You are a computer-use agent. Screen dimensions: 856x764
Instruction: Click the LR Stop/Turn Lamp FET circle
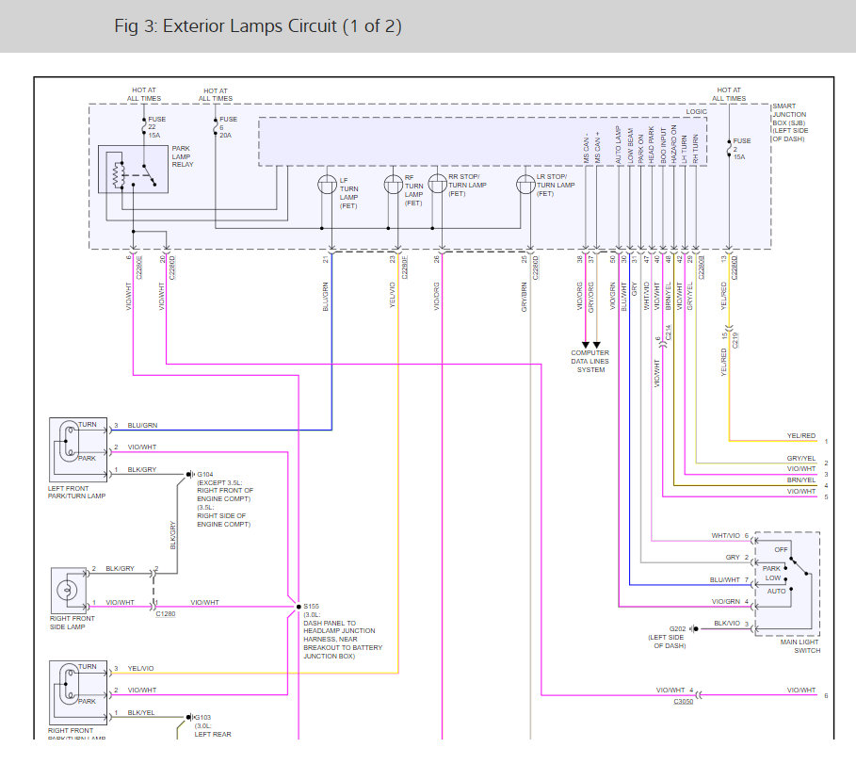click(525, 185)
